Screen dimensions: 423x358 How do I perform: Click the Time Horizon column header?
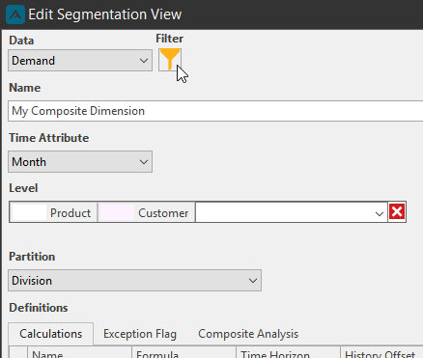[x=288, y=353]
